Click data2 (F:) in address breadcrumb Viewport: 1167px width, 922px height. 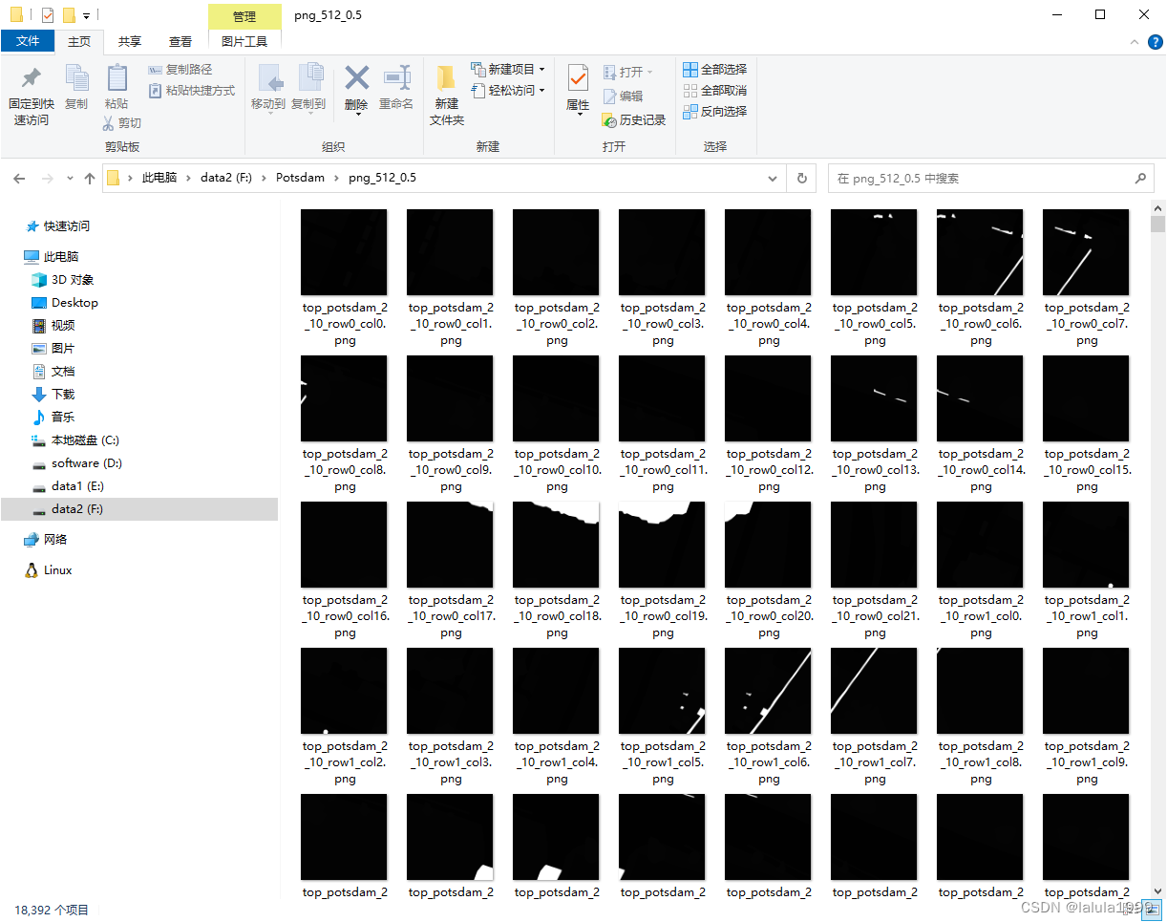(x=226, y=179)
